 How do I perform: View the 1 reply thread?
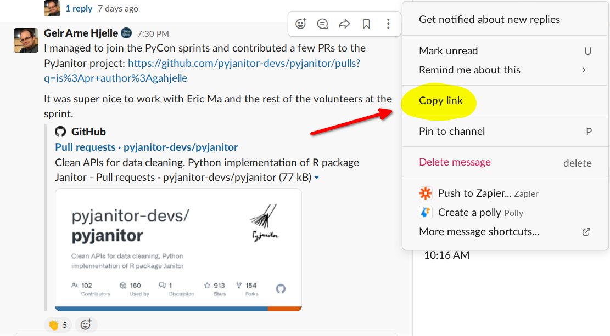coord(79,8)
